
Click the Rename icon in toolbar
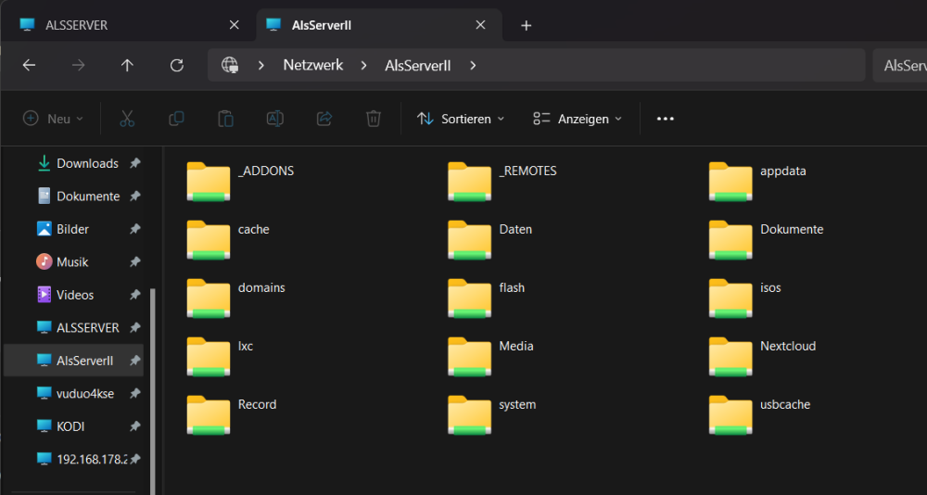tap(275, 119)
